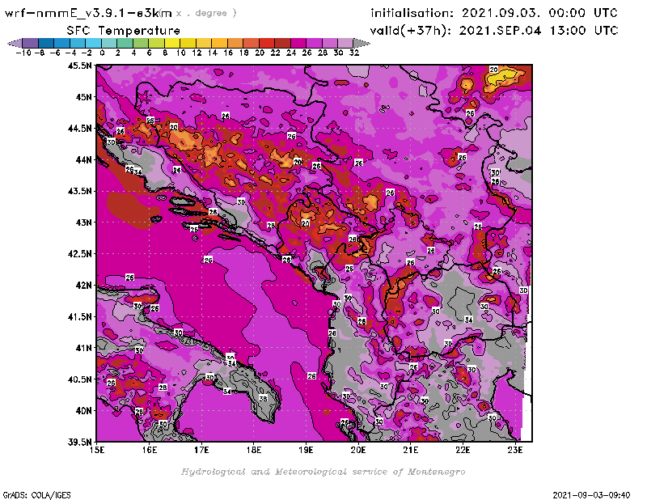The width and height of the screenshot is (647, 500).
Task: Click the wrf-nmmE_v3.9.1-e3km model label
Action: pyautogui.click(x=88, y=13)
